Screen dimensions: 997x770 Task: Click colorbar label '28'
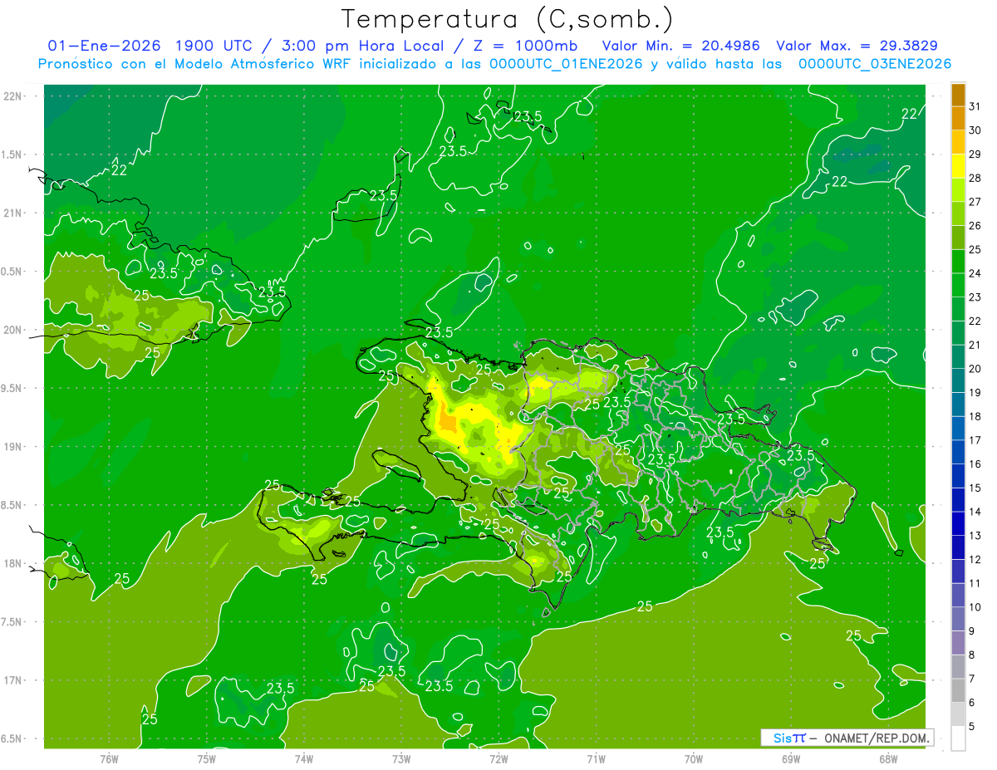[x=975, y=178]
